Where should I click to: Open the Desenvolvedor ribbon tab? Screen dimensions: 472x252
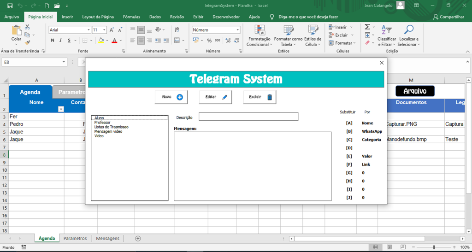pos(226,17)
